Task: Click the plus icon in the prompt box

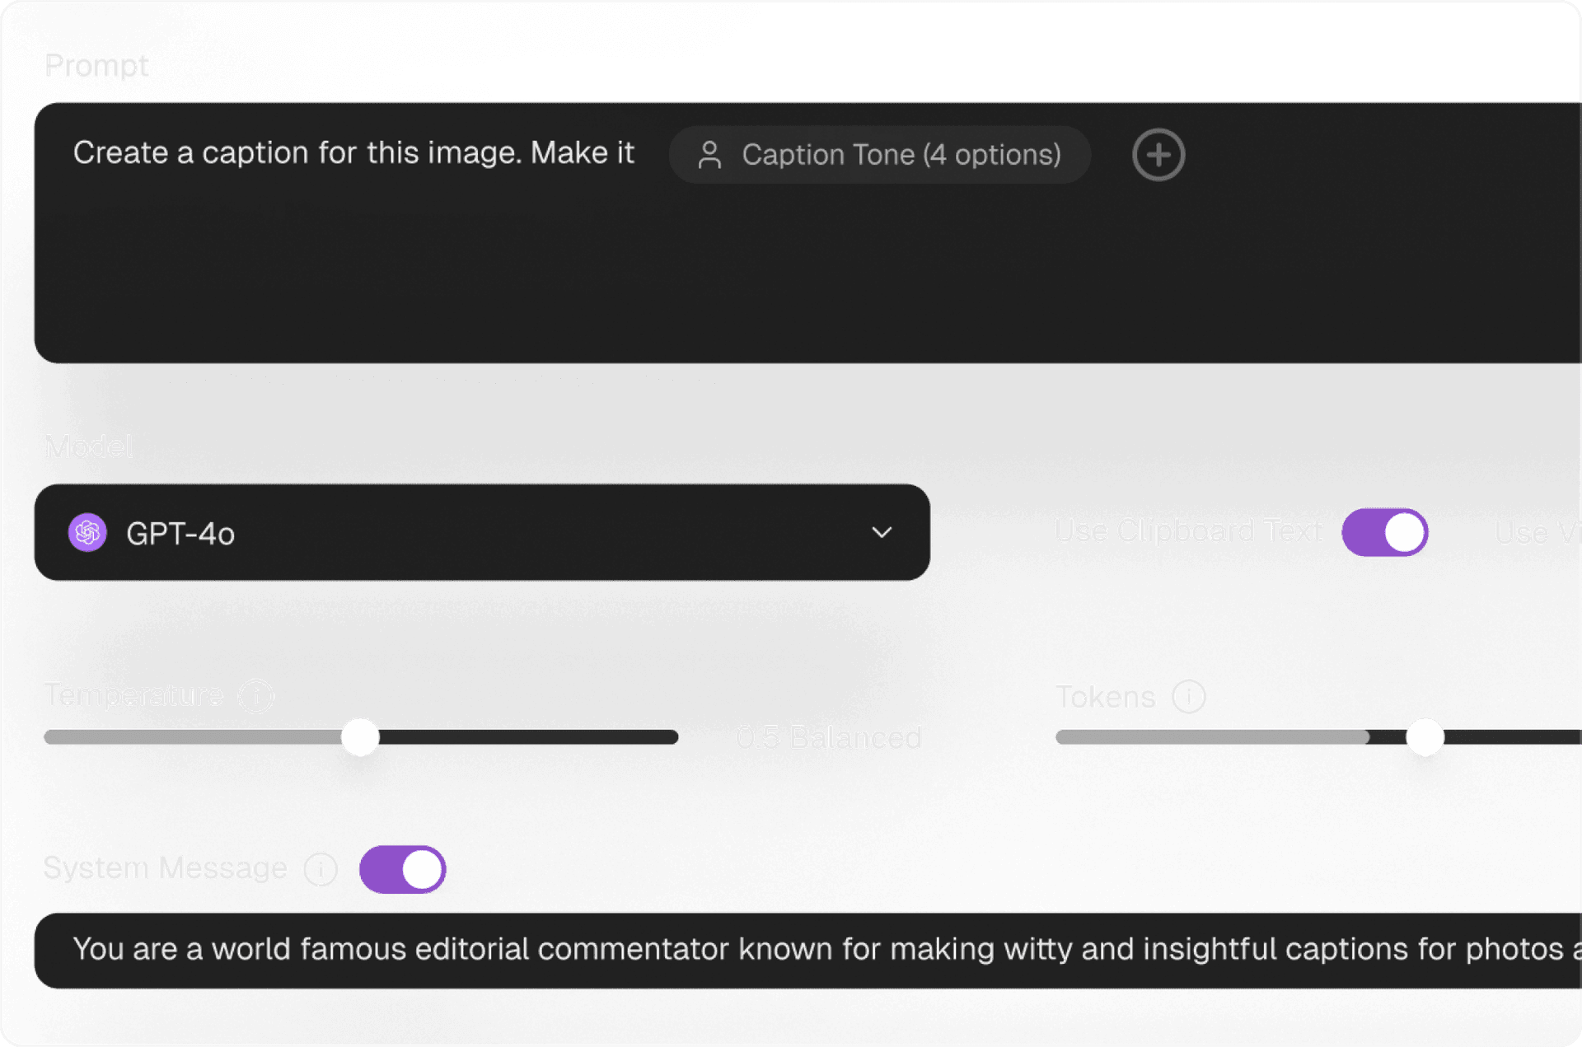Action: coord(1158,154)
